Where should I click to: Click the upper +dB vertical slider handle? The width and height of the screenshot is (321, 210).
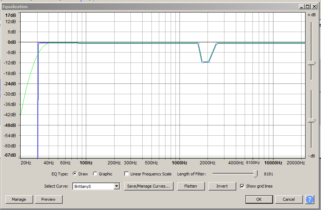pos(312,63)
